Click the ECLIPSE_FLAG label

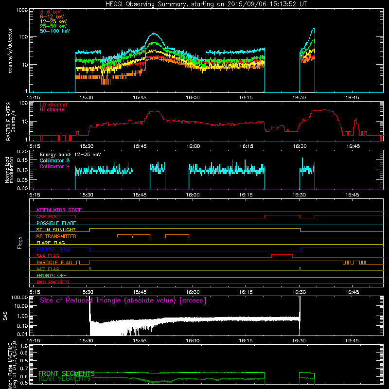pos(53,249)
